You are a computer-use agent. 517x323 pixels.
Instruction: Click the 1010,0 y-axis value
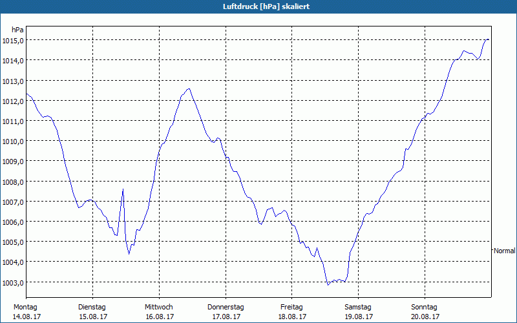tap(13, 141)
